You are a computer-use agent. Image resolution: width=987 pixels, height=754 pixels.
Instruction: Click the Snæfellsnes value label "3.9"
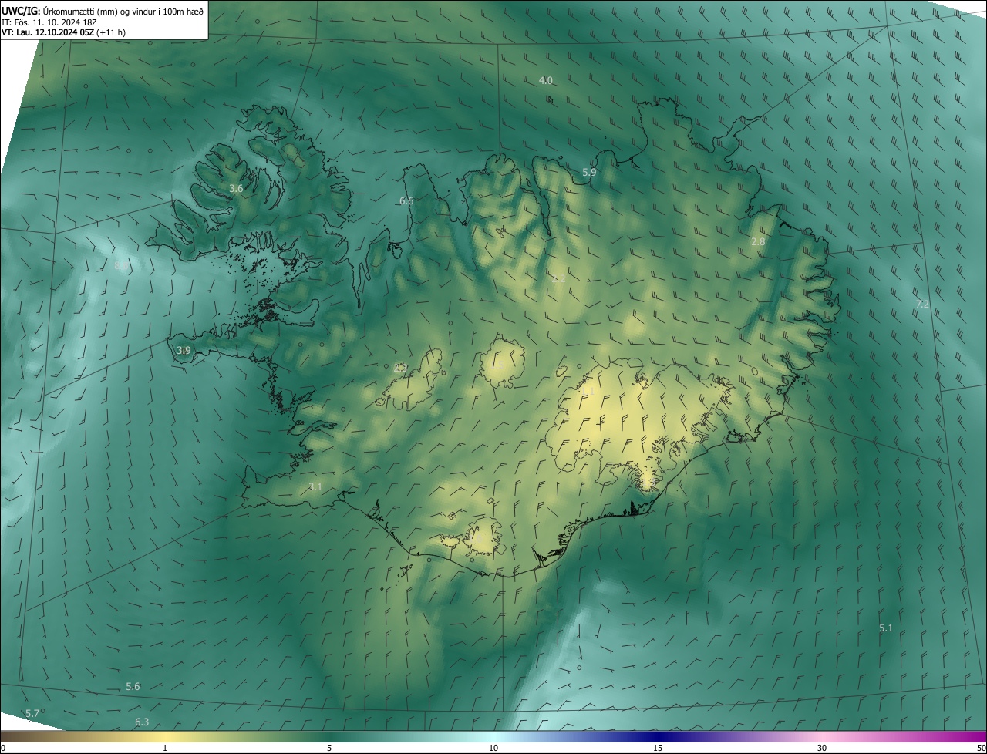pos(184,350)
